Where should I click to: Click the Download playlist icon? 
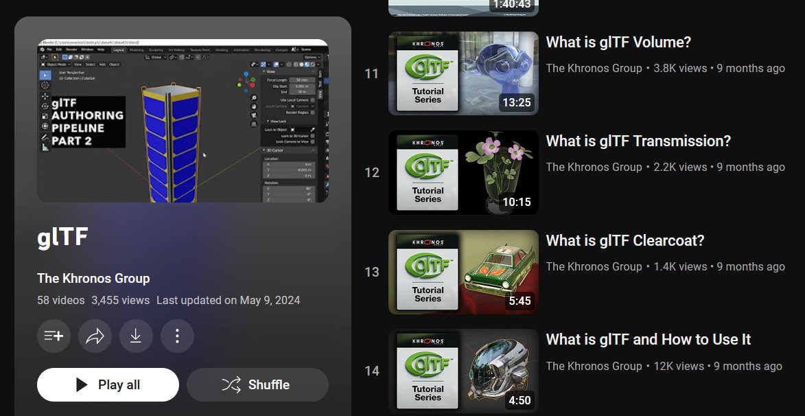[x=136, y=336]
